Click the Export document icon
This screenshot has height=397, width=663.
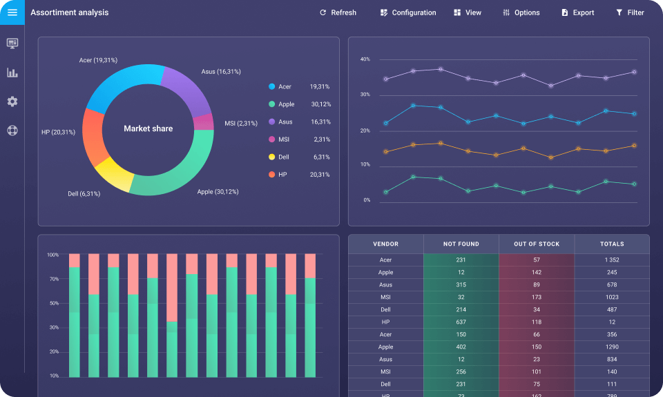[564, 12]
